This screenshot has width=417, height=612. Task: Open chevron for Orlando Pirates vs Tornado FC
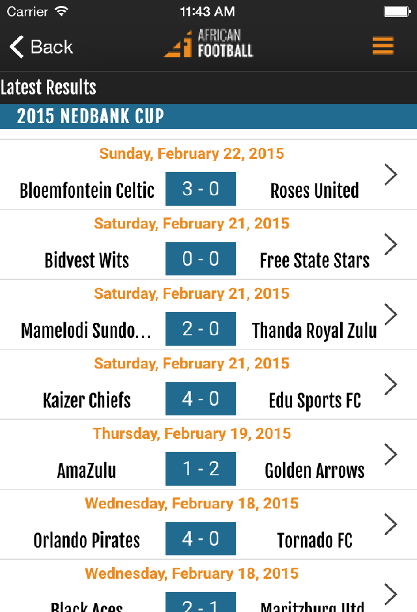pyautogui.click(x=390, y=524)
